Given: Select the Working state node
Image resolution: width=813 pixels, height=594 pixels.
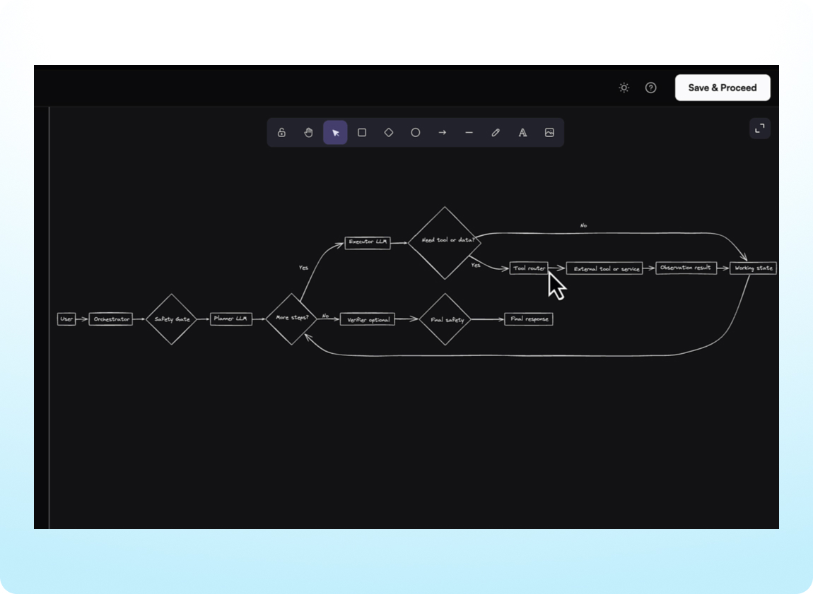Looking at the screenshot, I should point(754,268).
